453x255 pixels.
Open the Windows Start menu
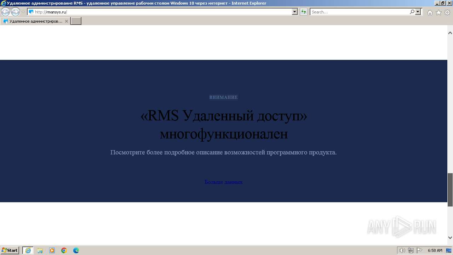(x=10, y=250)
